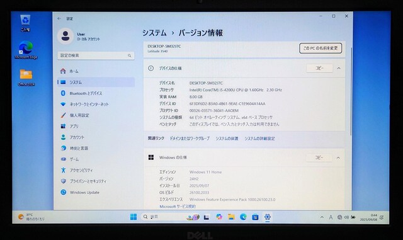Click このPCの名前を変更 button
The height and width of the screenshot is (240, 403).
point(321,48)
